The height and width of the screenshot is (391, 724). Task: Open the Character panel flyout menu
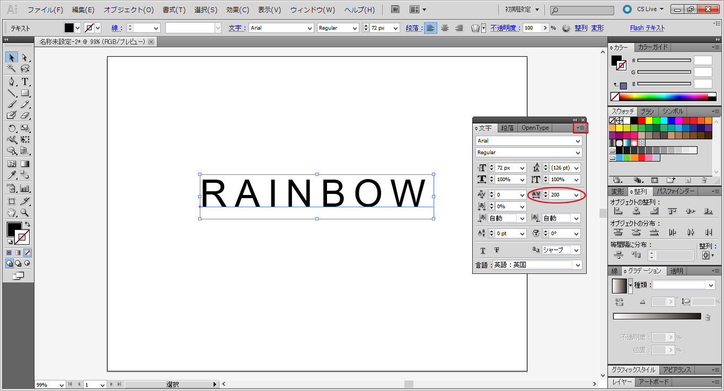point(581,128)
